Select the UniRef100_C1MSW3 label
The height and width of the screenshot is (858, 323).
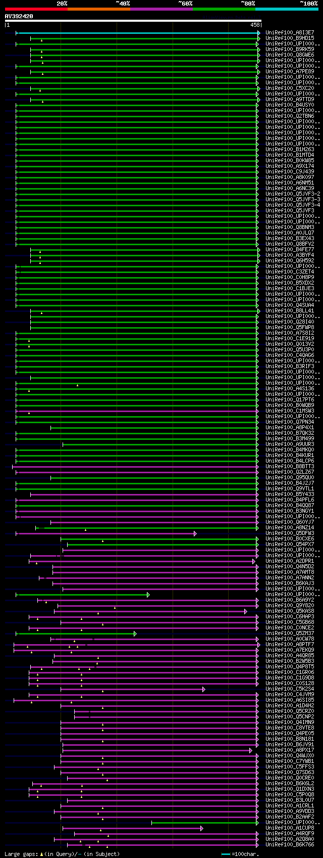pyautogui.click(x=290, y=411)
